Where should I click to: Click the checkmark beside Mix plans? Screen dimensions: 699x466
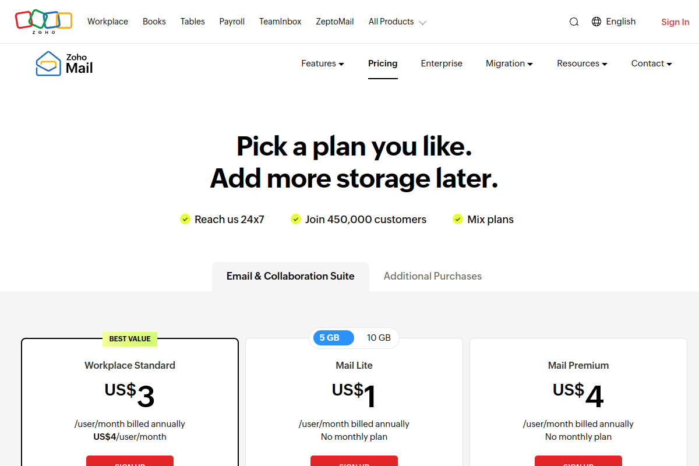(x=458, y=219)
